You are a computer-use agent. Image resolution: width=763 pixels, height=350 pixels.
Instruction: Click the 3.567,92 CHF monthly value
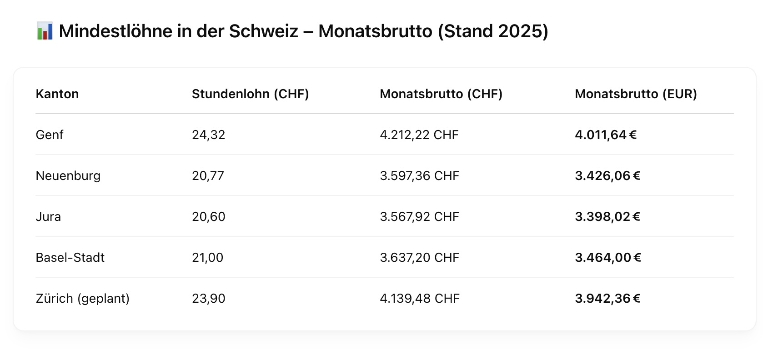click(420, 217)
